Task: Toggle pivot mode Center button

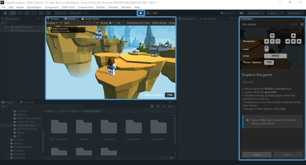Action: [x=61, y=13]
